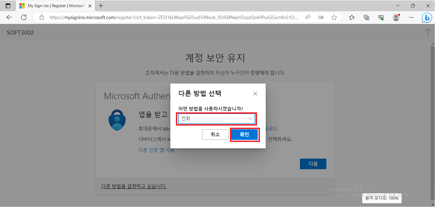
Task: Expand the 전화 method dropdown
Action: [216, 119]
